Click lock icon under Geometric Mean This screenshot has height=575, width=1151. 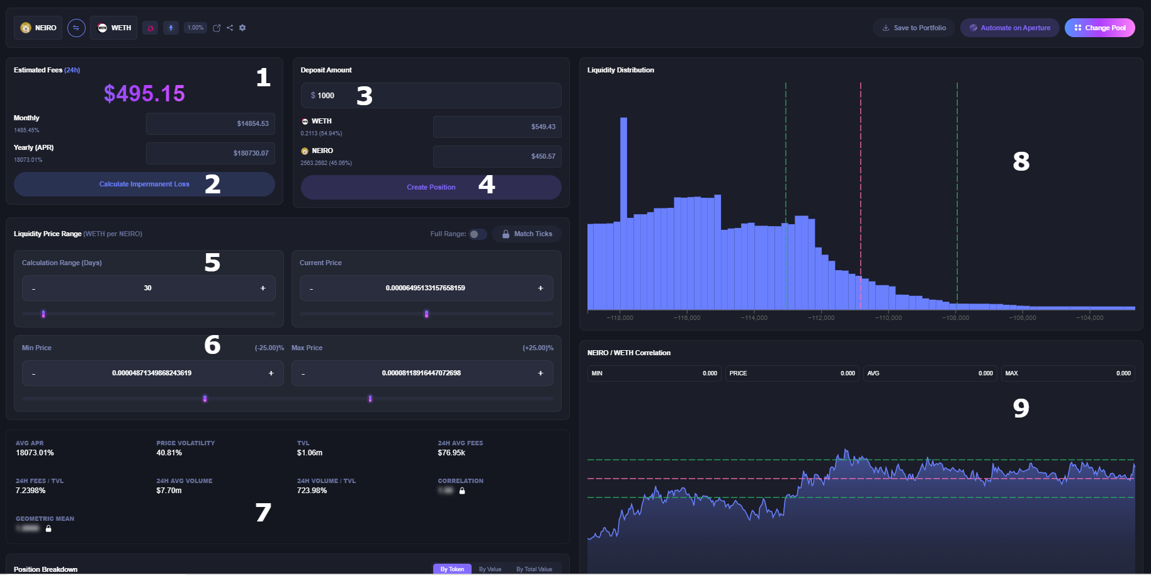(48, 528)
